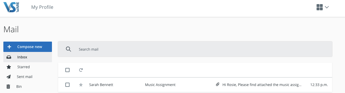Click into the Search mail field

pos(195,49)
